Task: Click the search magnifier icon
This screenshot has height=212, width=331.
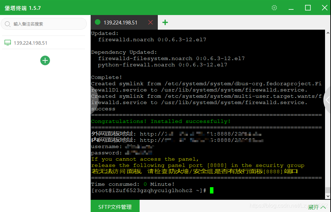Action: point(8,24)
